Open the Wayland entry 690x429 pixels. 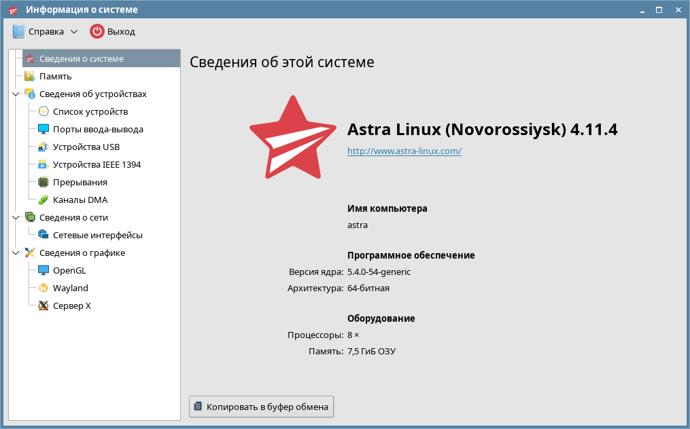(x=71, y=288)
